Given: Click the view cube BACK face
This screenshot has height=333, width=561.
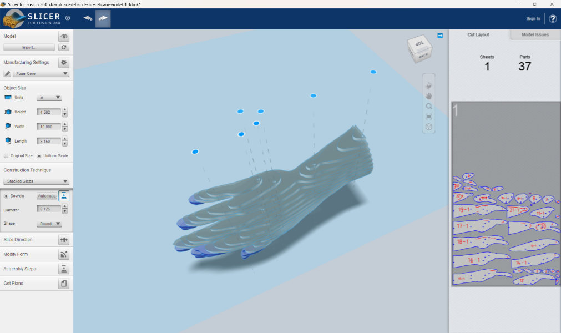Looking at the screenshot, I should point(423,56).
